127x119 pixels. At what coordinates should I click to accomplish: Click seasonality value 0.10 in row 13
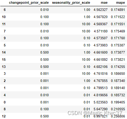(87, 67)
